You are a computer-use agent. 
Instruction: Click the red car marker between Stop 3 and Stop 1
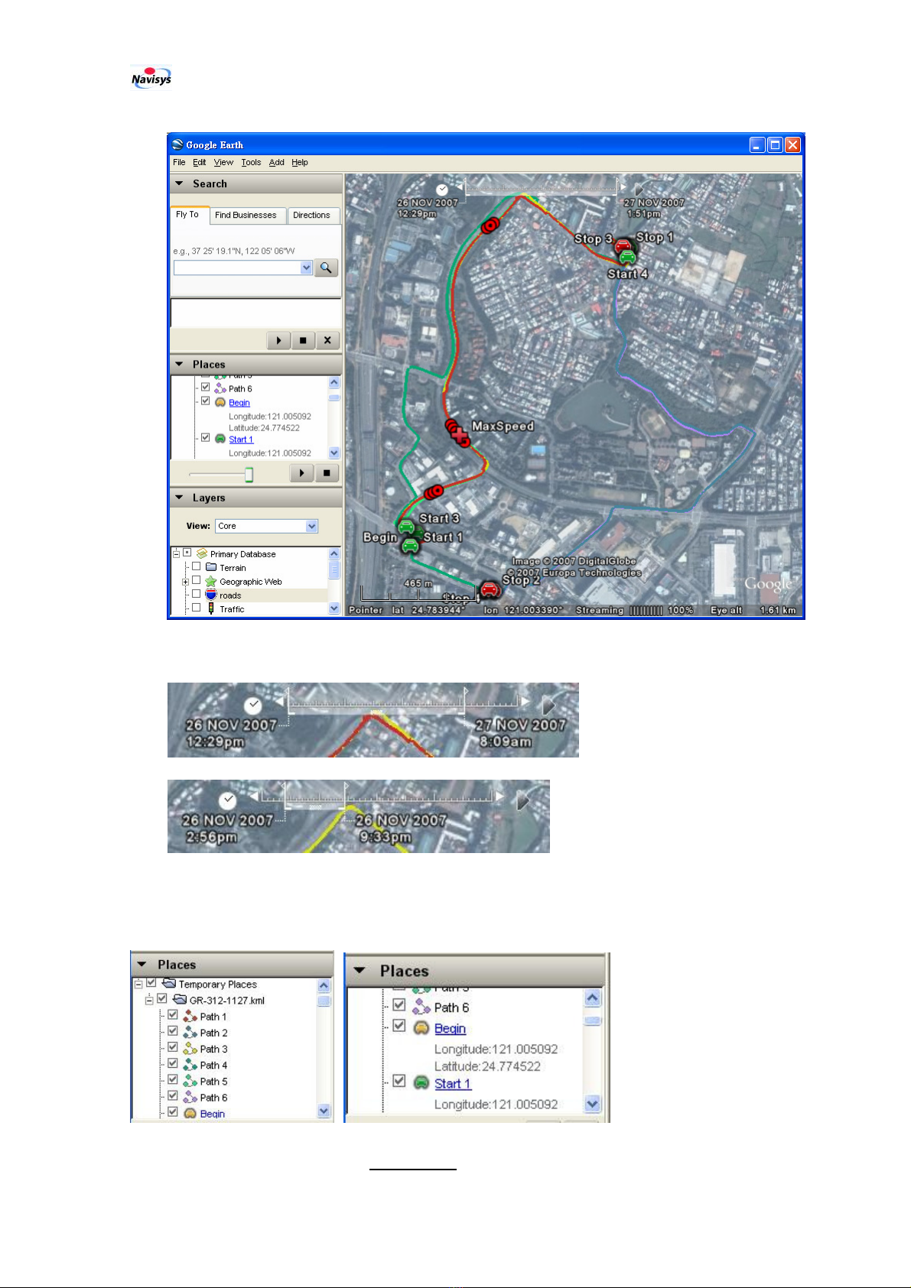coord(624,245)
